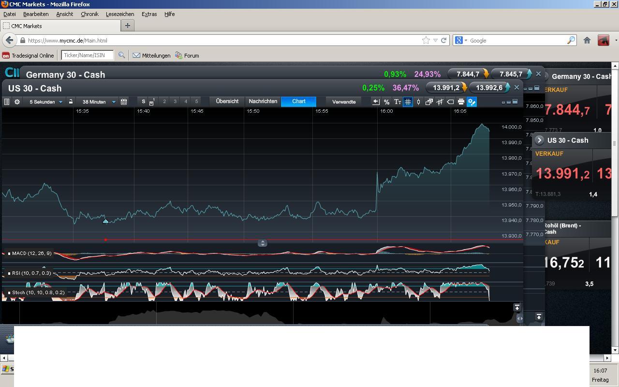Click the browser vertical scrollbar down arrow
Screen dimensions: 619x387
coord(615,350)
